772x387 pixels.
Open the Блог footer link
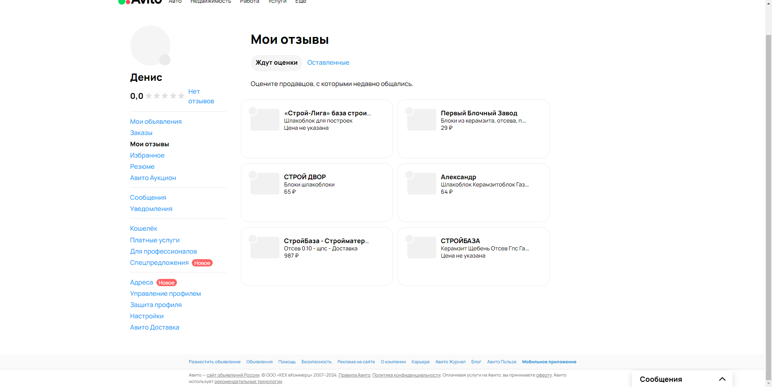pos(476,362)
